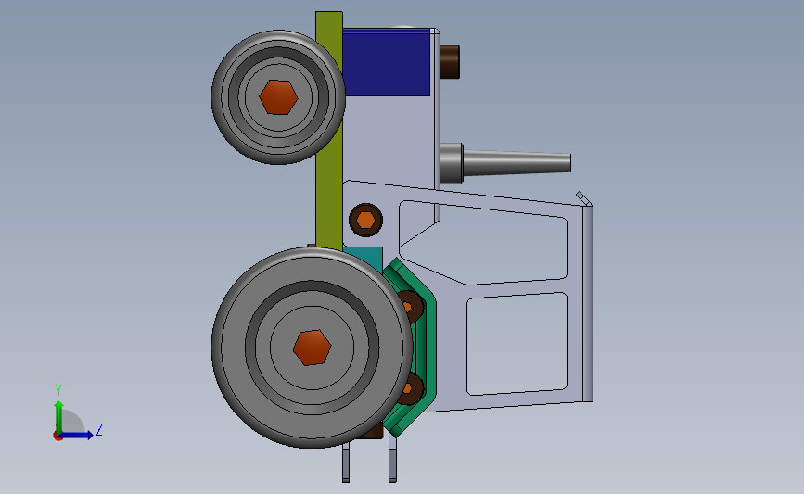Viewport: 804px width, 494px height.
Task: Select the hex bolt on the large lower wheel
Action: pyautogui.click(x=313, y=348)
